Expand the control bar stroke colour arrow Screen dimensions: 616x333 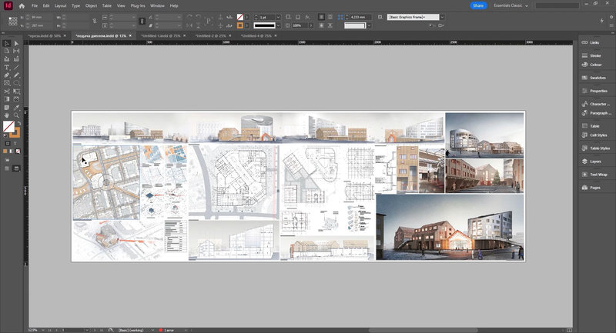click(x=247, y=25)
